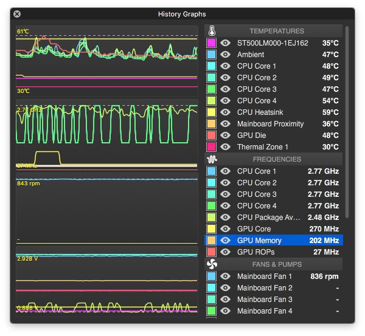
Task: Click the thermometer icon beside Temperatures
Action: [212, 31]
